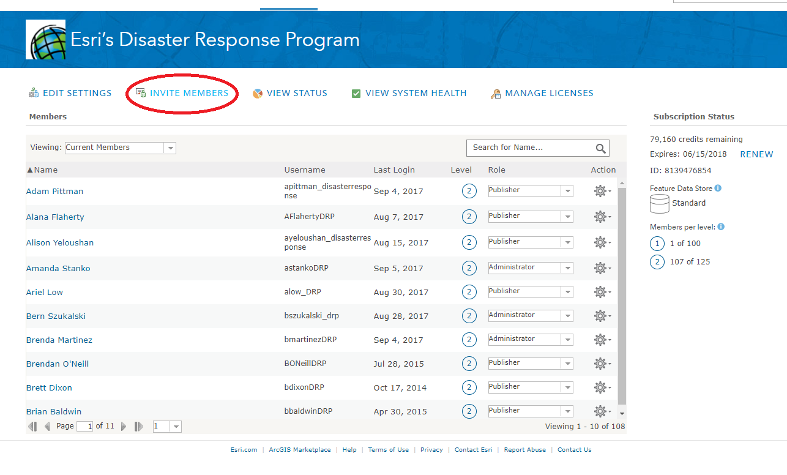The height and width of the screenshot is (475, 787).
Task: Open the action gear for Adam Pittman
Action: pos(602,191)
